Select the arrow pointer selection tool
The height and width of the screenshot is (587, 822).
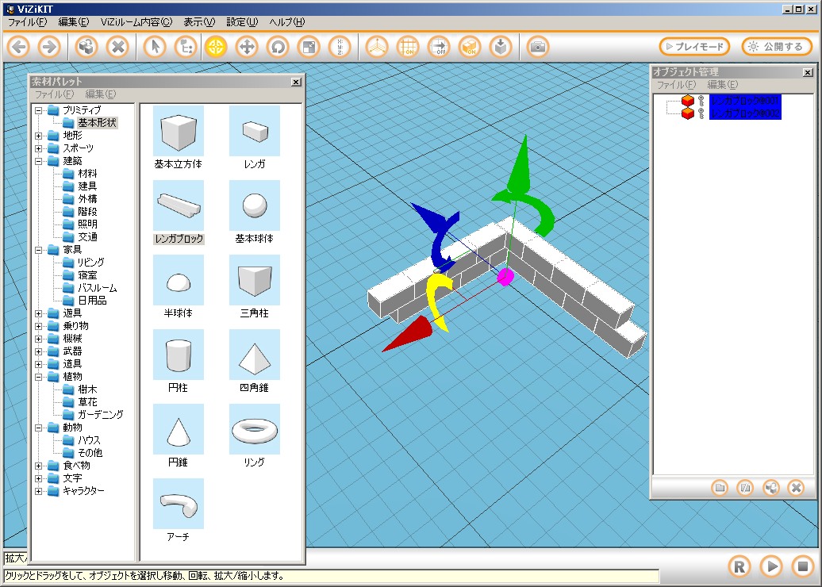155,47
